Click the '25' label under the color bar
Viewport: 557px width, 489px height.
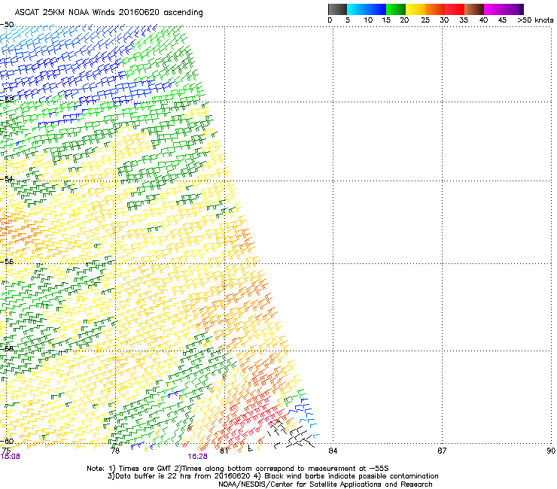tap(425, 20)
